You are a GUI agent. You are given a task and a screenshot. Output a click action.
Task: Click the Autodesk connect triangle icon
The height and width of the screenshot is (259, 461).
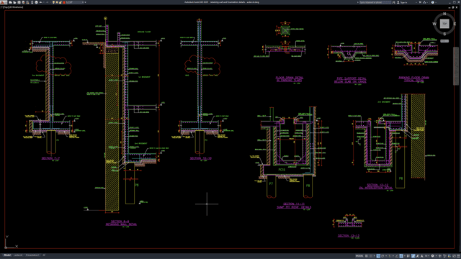pos(424,2)
